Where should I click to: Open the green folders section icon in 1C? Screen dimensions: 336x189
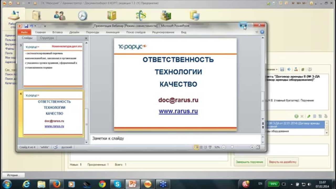point(112,15)
